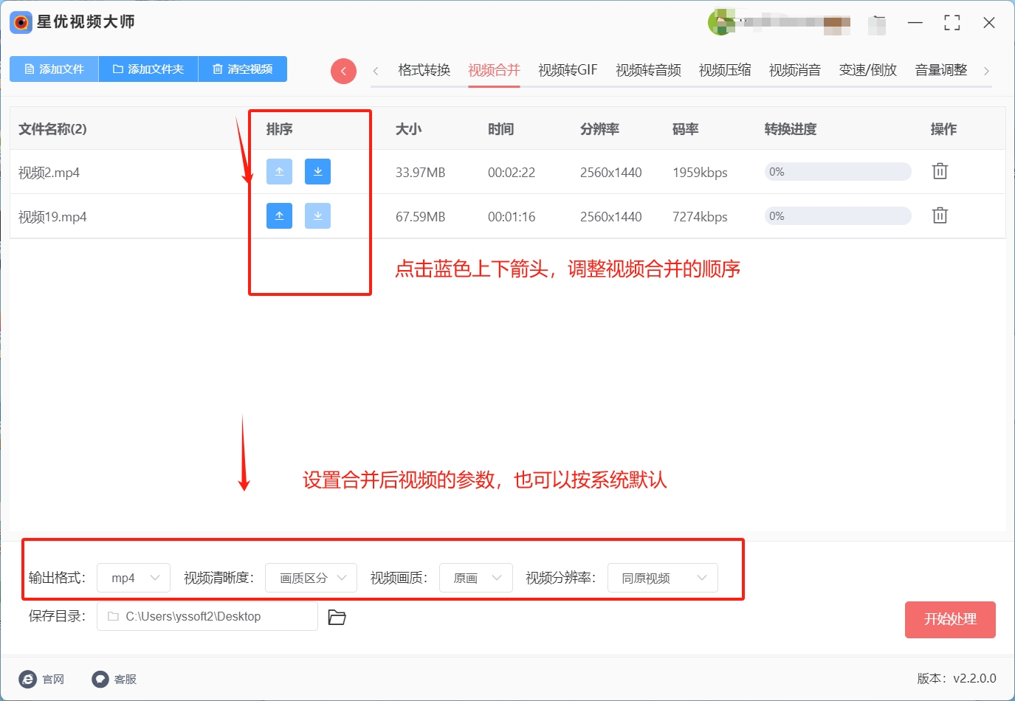The image size is (1015, 701).
Task: Move 视频19.mp4 down in order
Action: (x=317, y=215)
